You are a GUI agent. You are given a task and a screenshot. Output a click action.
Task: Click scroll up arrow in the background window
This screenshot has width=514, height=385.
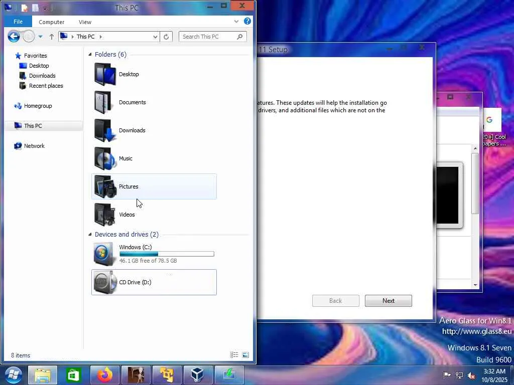point(475,148)
